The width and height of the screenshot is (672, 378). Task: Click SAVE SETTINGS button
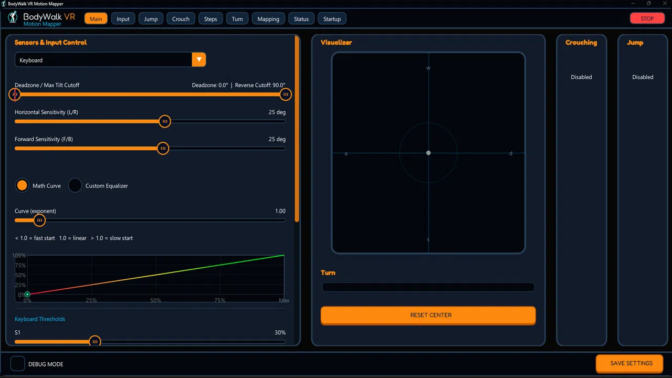[x=631, y=363]
